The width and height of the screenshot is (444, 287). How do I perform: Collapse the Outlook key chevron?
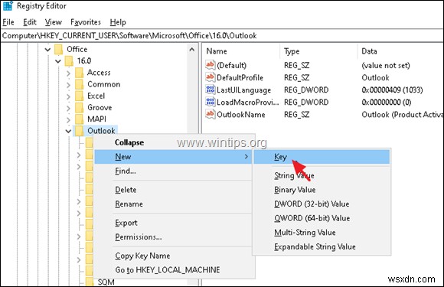(x=68, y=131)
